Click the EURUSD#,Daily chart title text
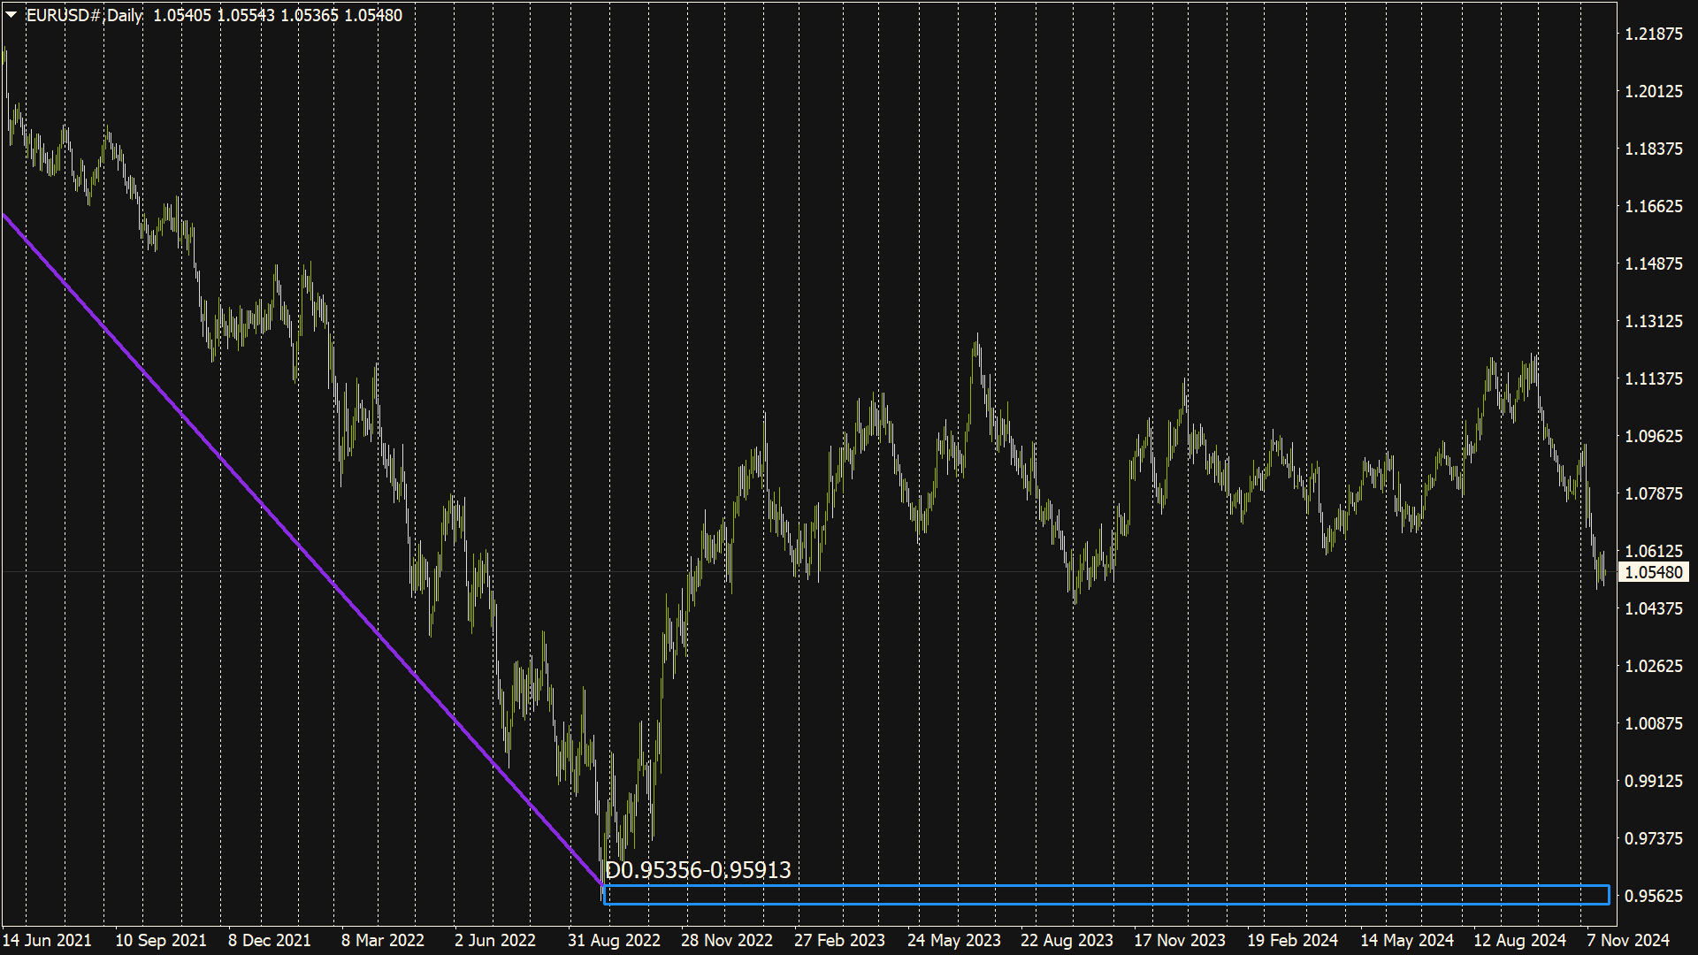Screen dimensions: 1698x955 coord(84,15)
